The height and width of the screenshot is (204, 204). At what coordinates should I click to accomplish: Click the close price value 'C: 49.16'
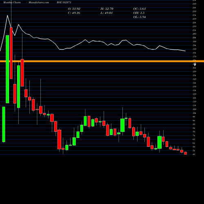coord(74,13)
